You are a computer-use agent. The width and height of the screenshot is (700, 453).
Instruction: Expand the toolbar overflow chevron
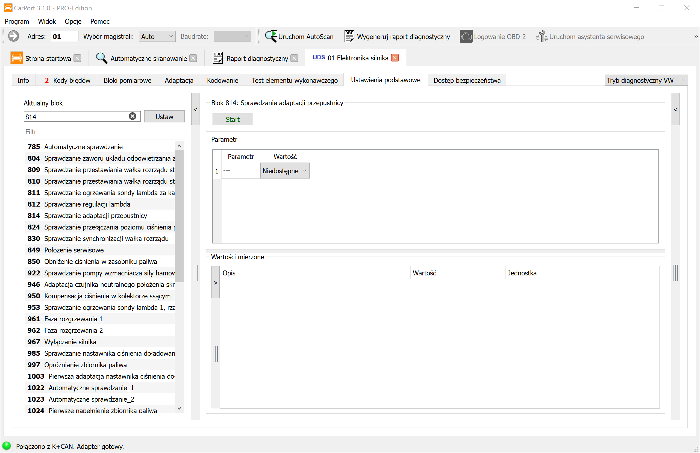(696, 37)
